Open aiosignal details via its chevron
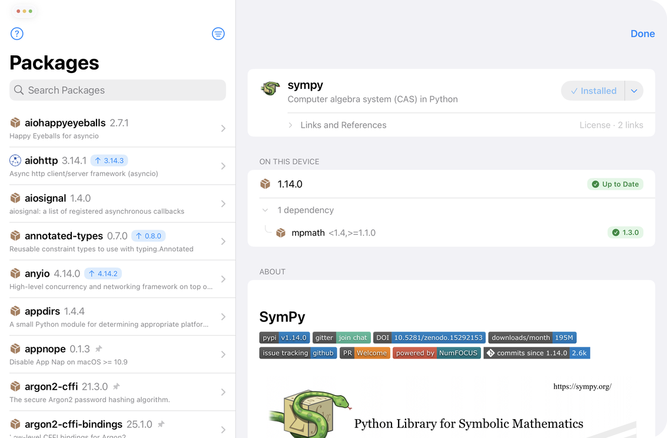This screenshot has height=438, width=667. (223, 204)
